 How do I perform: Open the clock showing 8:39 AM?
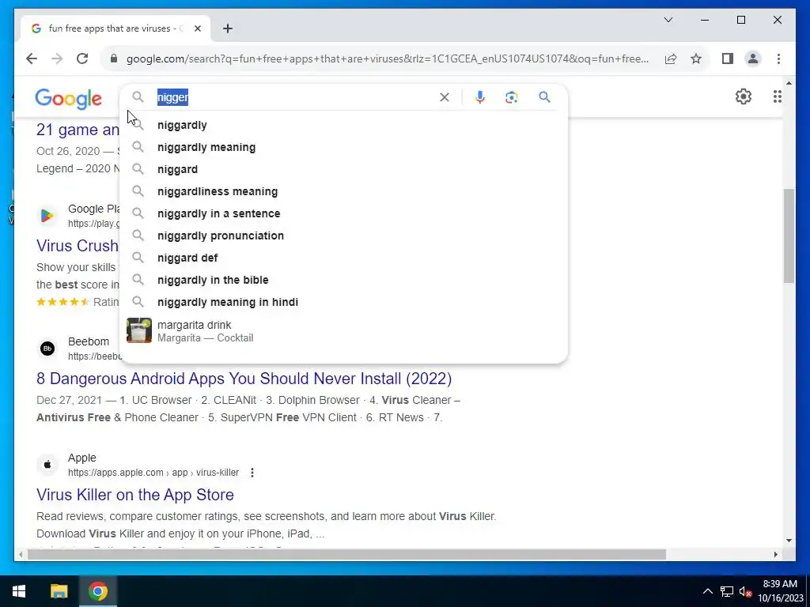click(781, 591)
